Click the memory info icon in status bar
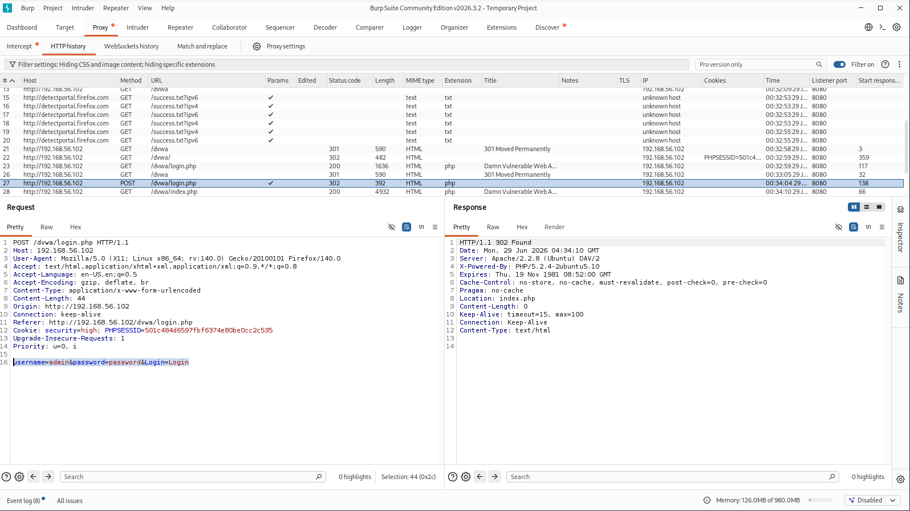The image size is (910, 511). 707,500
